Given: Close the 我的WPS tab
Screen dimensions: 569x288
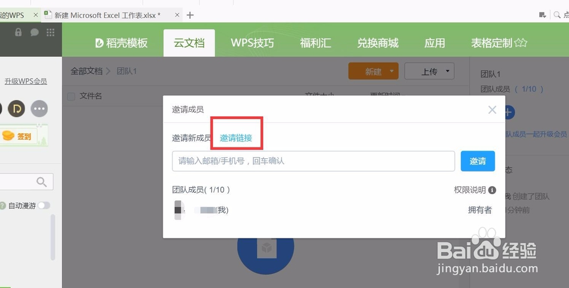Looking at the screenshot, I should click(35, 15).
